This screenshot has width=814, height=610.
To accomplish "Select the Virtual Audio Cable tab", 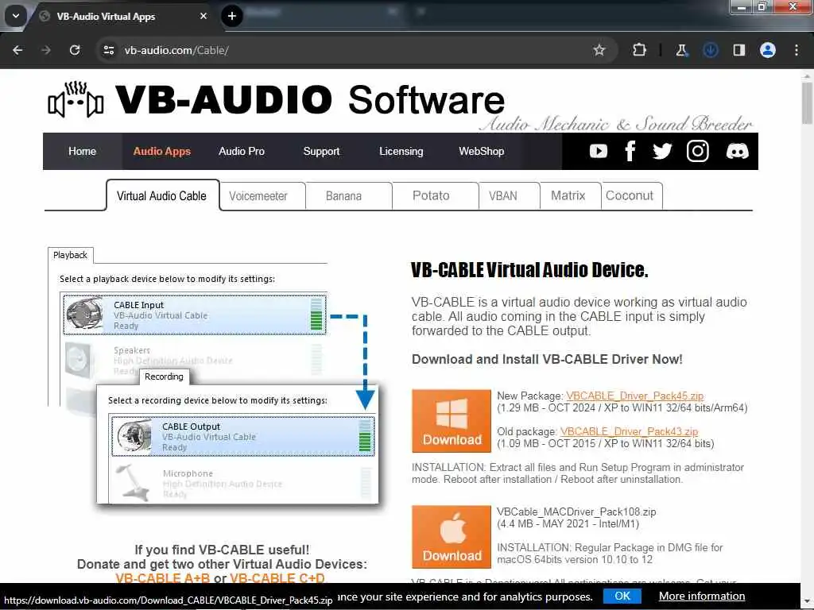I will 162,195.
